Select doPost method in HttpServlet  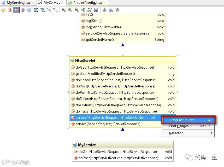tap(122, 86)
